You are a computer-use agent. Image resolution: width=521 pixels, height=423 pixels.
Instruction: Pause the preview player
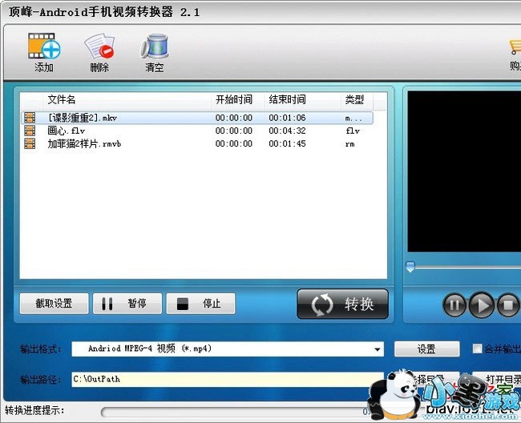tap(455, 304)
